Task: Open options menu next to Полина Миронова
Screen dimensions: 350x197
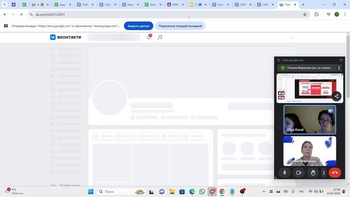Action: (x=339, y=68)
